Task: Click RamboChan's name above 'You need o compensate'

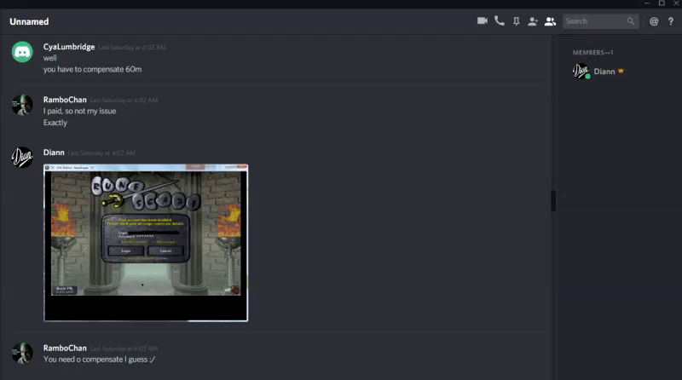Action: (65, 348)
